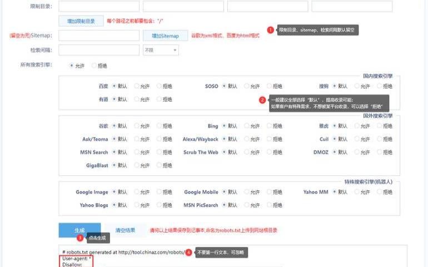428x267 pixels.
Task: Choose 拒绝 for Bing
Action: (270, 126)
